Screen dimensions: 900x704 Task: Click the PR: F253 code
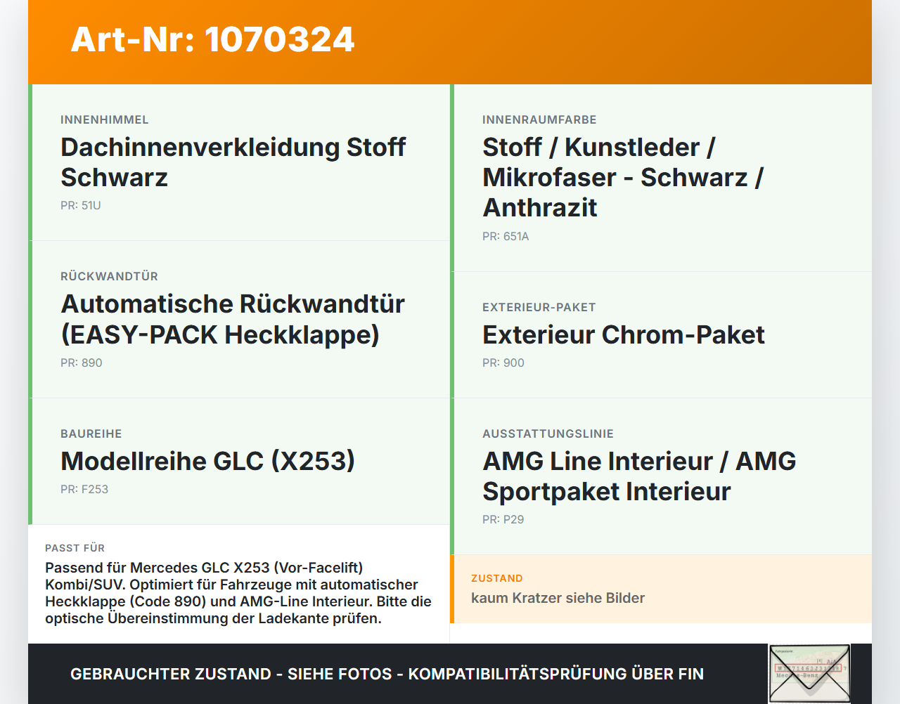[x=84, y=490]
